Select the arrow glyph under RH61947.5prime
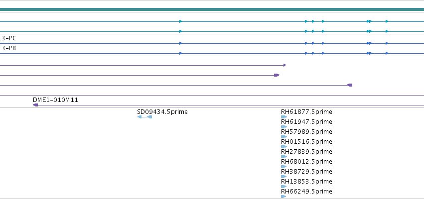This screenshot has height=199, width=424. (284, 127)
